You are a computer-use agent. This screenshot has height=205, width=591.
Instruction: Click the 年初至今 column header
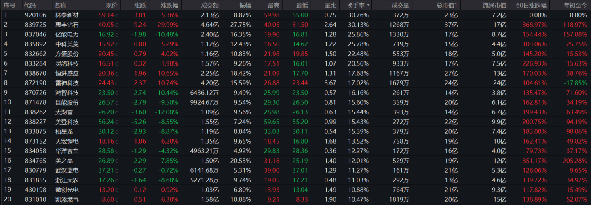[x=575, y=6]
